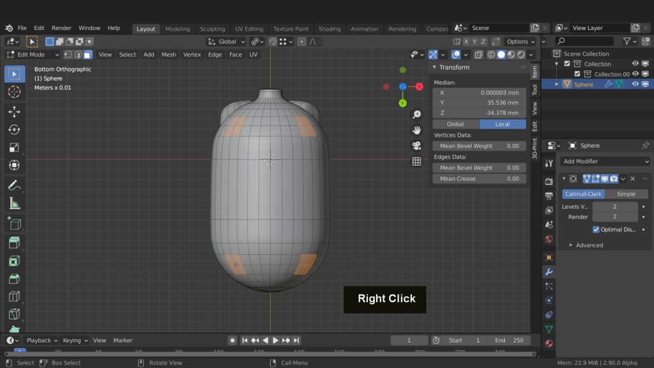654x368 pixels.
Task: Select the Move tool in the toolbar
Action: pos(14,112)
